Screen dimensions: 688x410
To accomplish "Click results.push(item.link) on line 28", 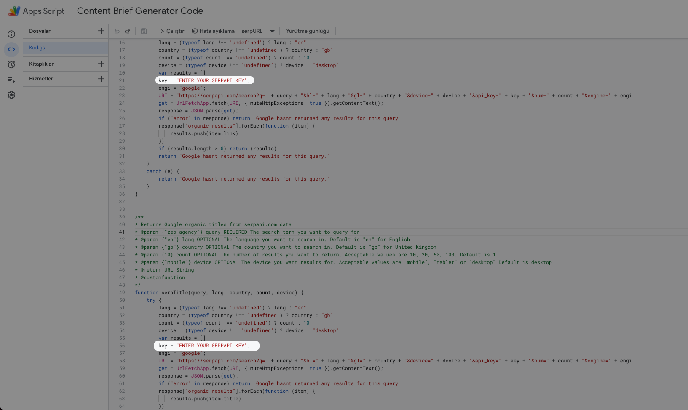I will (x=204, y=133).
